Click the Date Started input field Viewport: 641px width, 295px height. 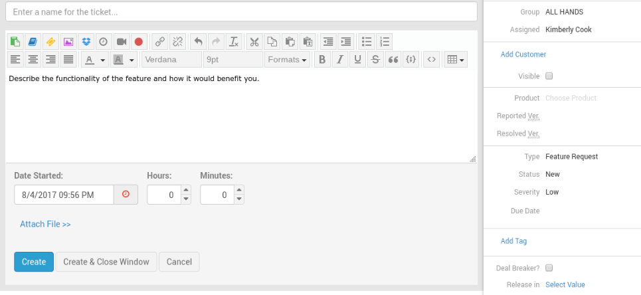pyautogui.click(x=64, y=195)
